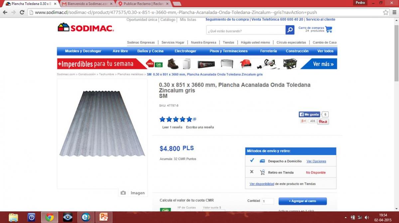
Task: Click Planchas metálicas breadcrumb link
Action: (x=130, y=74)
